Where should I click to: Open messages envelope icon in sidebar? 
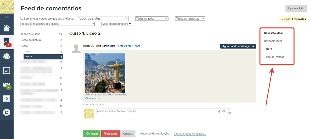[7, 85]
